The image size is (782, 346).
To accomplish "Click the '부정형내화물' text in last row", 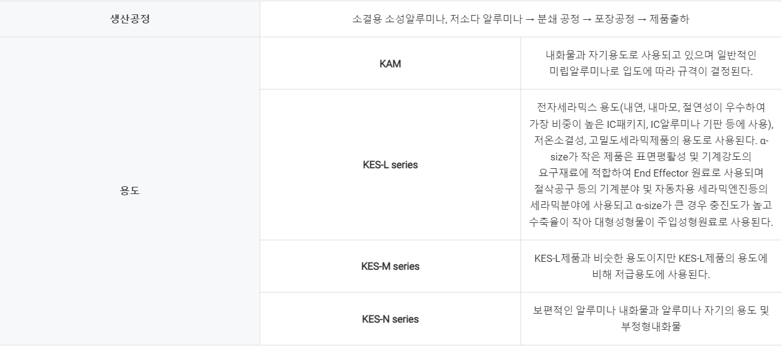I will [651, 326].
